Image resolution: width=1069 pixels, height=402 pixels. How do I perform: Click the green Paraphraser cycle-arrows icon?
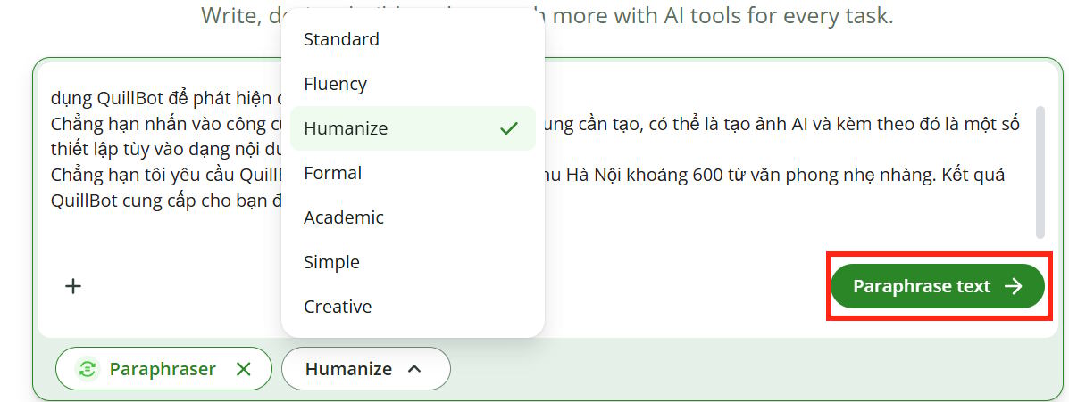87,369
